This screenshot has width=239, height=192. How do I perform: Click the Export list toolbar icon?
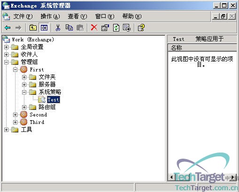[x=127, y=28]
